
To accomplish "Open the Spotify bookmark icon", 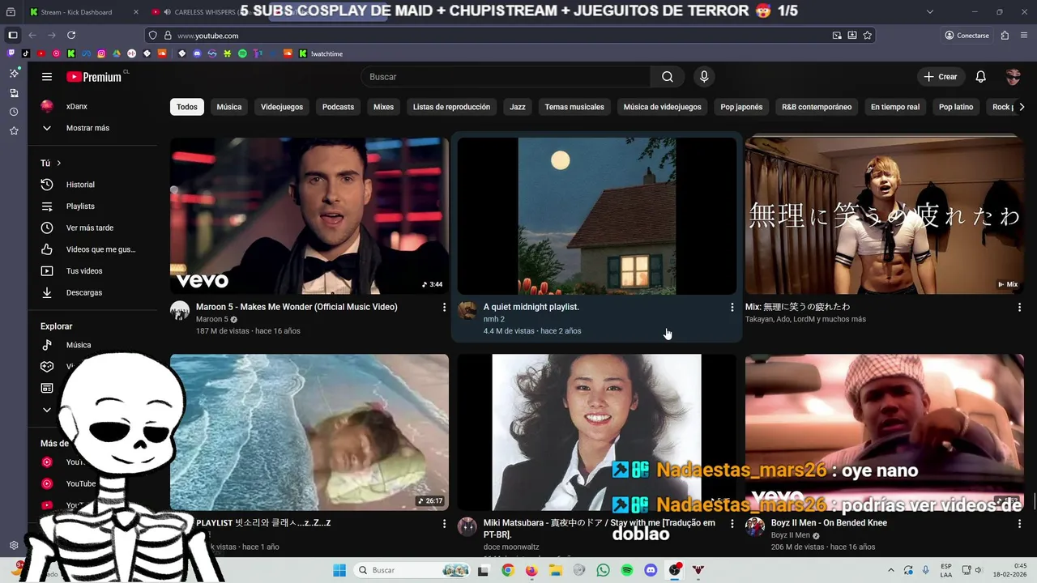I will click(x=242, y=53).
